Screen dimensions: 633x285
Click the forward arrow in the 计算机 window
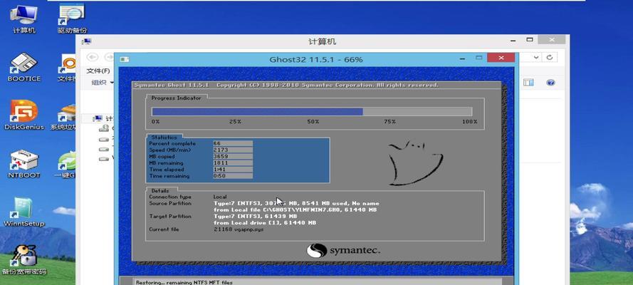click(x=109, y=57)
